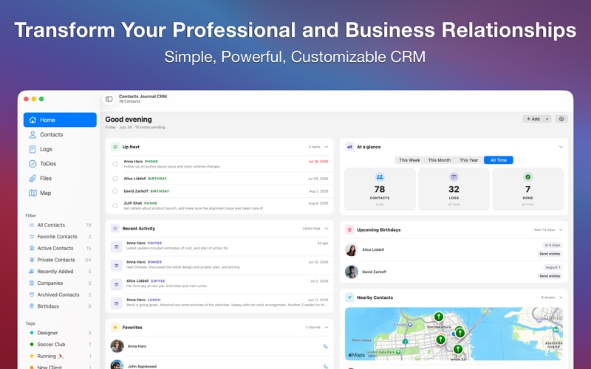Click the 32 Logs stat card
This screenshot has height=369, width=591.
tap(454, 189)
